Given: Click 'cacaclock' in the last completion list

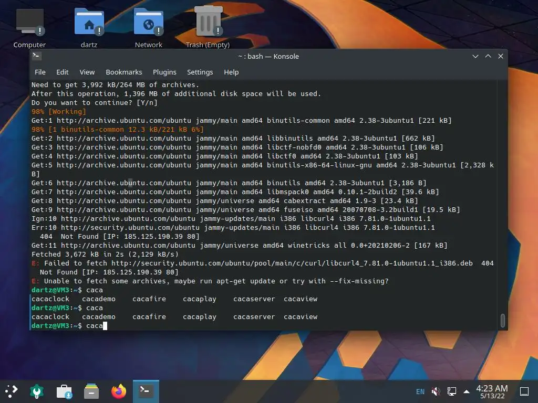Looking at the screenshot, I should (50, 316).
